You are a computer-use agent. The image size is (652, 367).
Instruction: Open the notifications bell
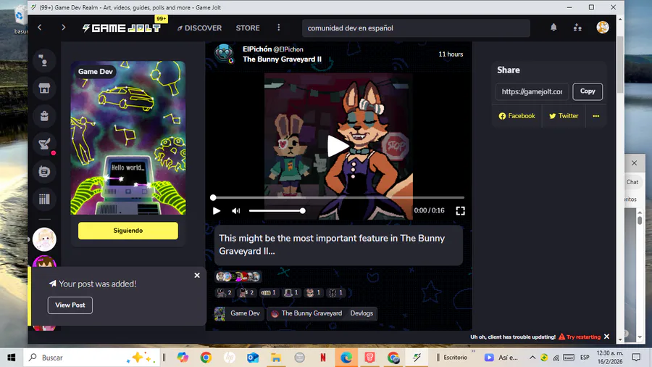click(553, 28)
